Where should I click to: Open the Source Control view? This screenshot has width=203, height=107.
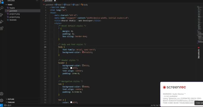pyautogui.click(x=2, y=15)
